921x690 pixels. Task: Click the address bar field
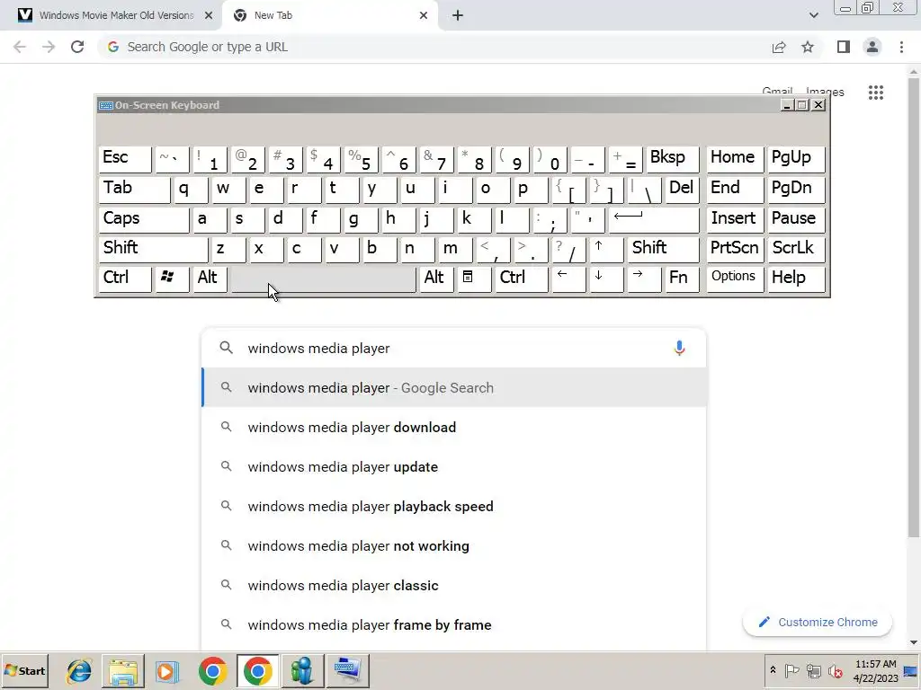point(434,47)
